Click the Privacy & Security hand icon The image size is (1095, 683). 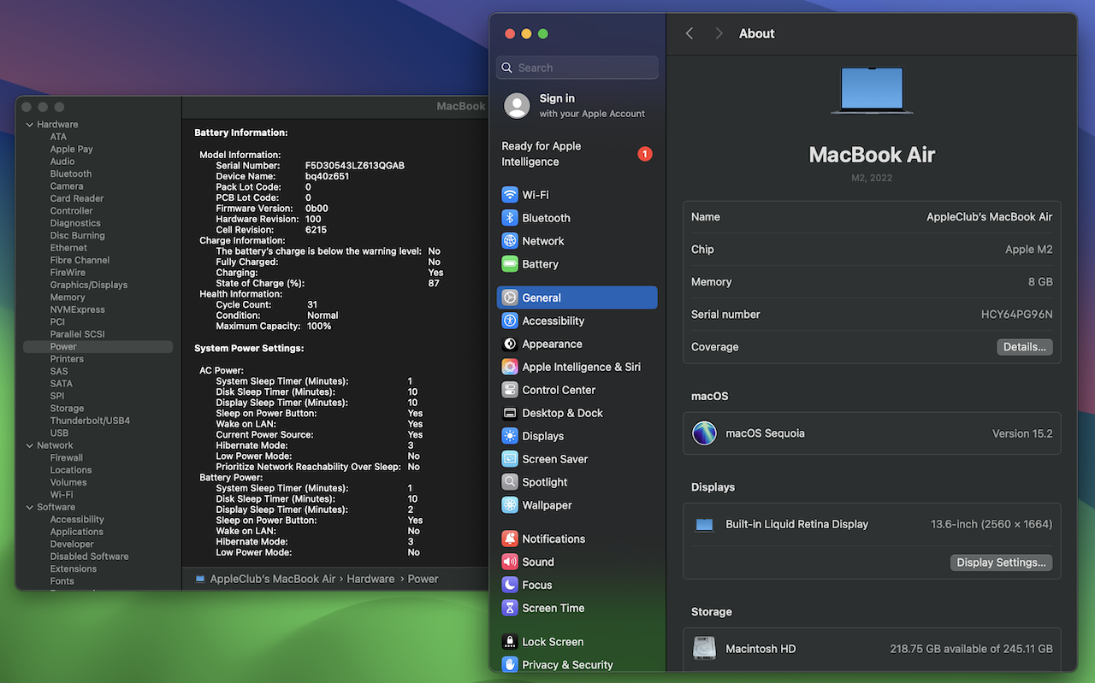[510, 665]
